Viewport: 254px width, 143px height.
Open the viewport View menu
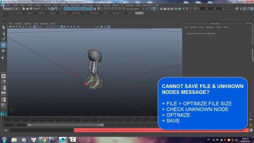click(11, 24)
